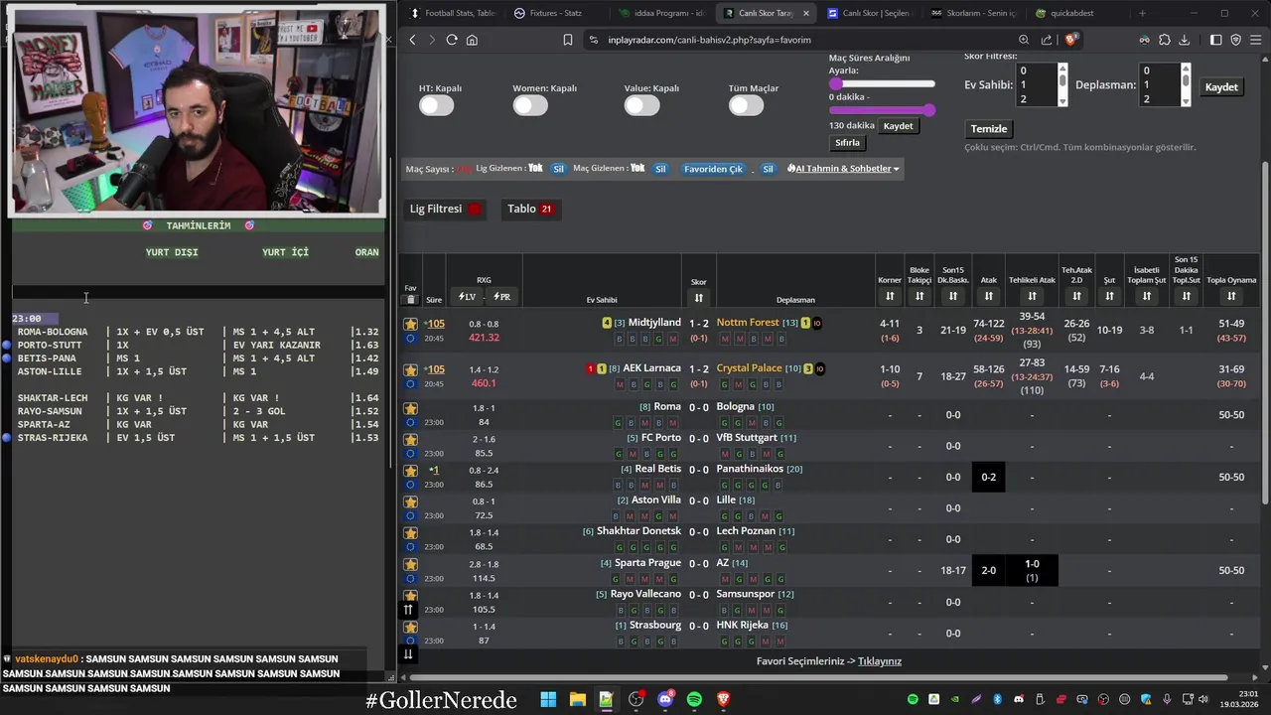Sort the Topla Oynama column
The image size is (1271, 715).
point(1231,297)
